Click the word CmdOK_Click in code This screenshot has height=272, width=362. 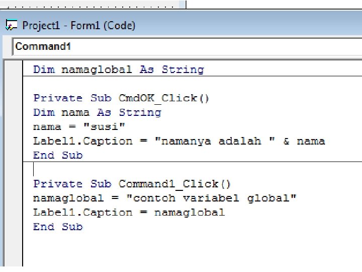click(158, 98)
